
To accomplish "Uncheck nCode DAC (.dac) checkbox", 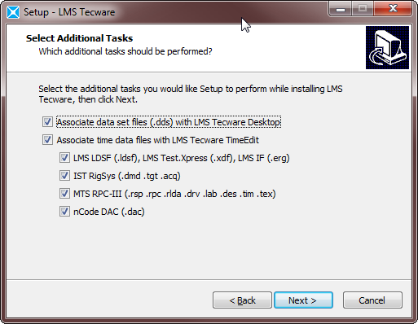I will click(64, 212).
